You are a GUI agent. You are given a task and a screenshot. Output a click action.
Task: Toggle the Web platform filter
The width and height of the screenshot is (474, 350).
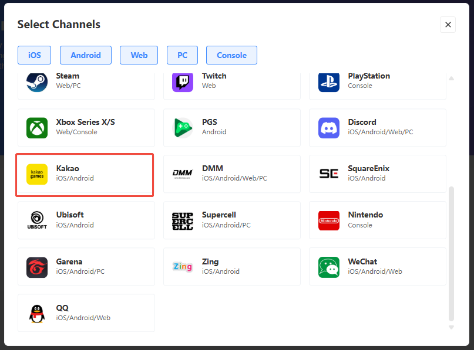pos(139,55)
